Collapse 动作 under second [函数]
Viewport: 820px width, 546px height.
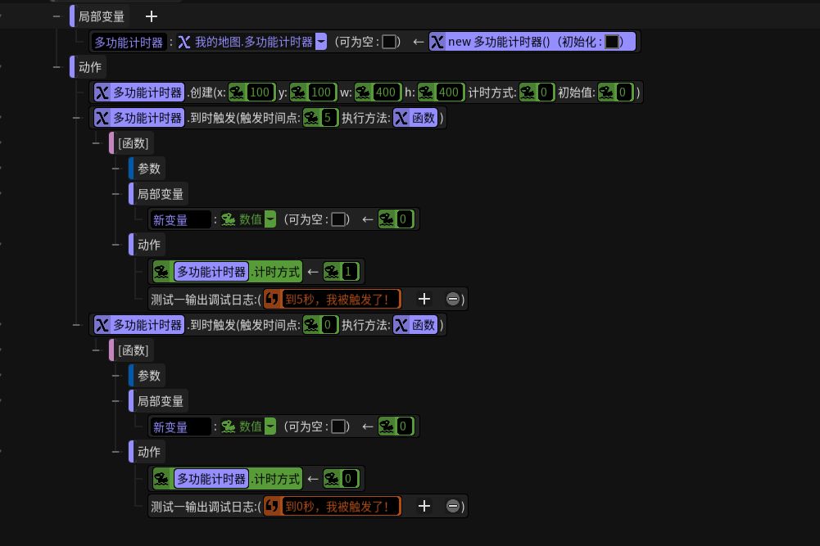click(x=116, y=452)
